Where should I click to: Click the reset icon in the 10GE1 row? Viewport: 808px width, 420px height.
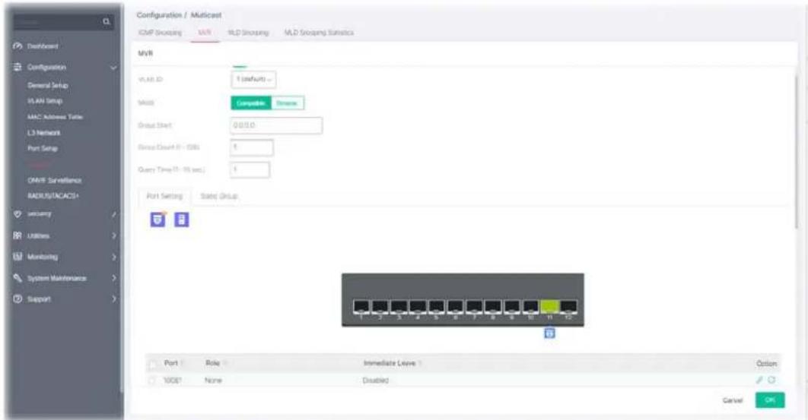pos(771,380)
